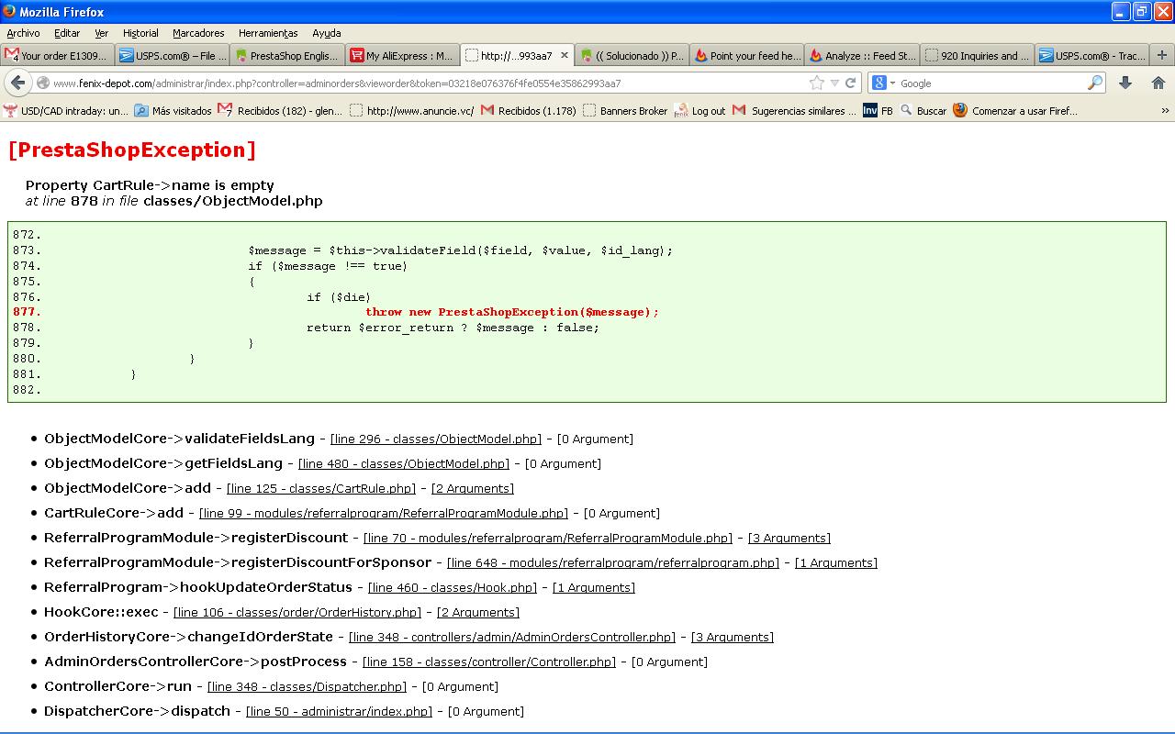This screenshot has height=734, width=1175.
Task: Expand 3 Arguments for changeIdOrderState
Action: tap(733, 638)
